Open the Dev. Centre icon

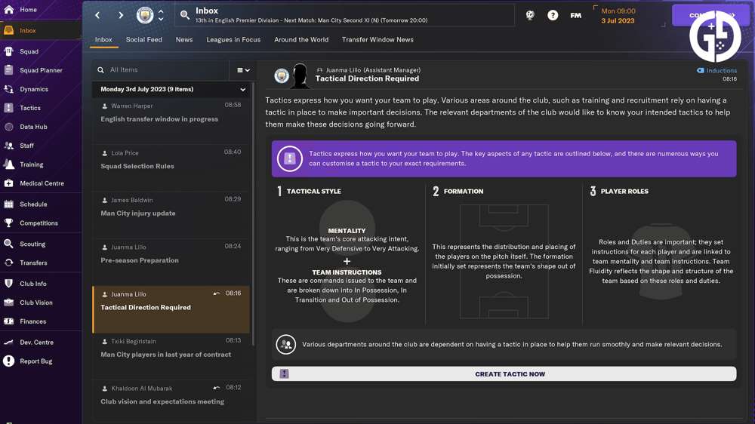click(8, 343)
